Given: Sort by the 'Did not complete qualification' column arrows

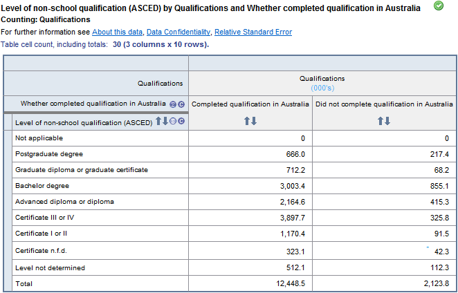Looking at the screenshot, I should [384, 122].
